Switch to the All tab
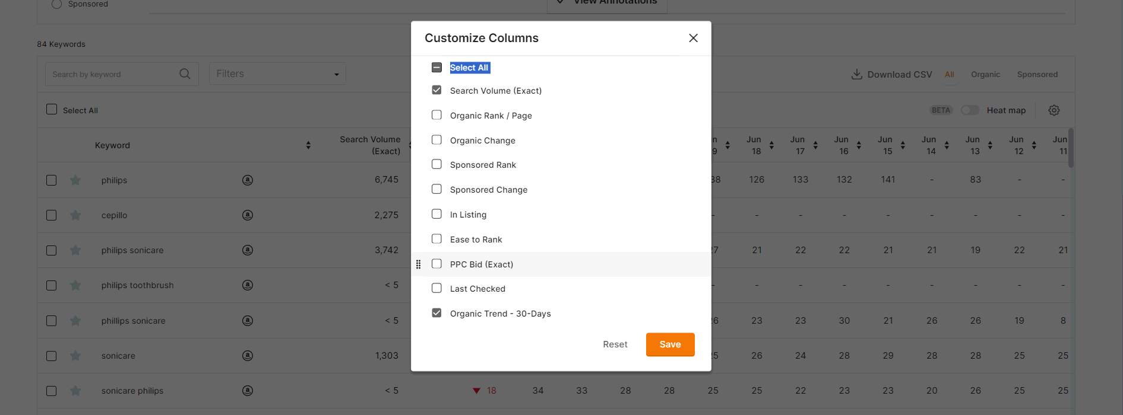The image size is (1123, 415). pos(950,74)
